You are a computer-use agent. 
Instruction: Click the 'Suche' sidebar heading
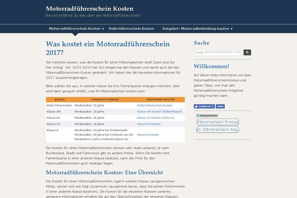tap(201, 43)
